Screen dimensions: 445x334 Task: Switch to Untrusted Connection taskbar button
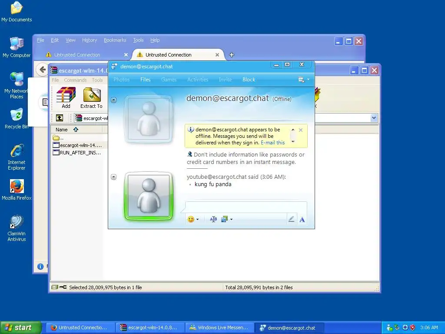pos(80,327)
